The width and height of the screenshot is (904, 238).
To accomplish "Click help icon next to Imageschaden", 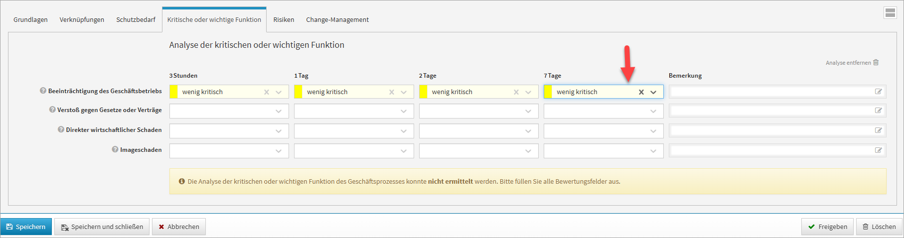I will click(x=115, y=149).
